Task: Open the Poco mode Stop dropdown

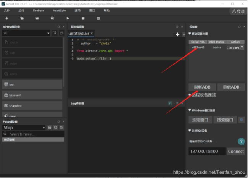Action: [x=24, y=128]
